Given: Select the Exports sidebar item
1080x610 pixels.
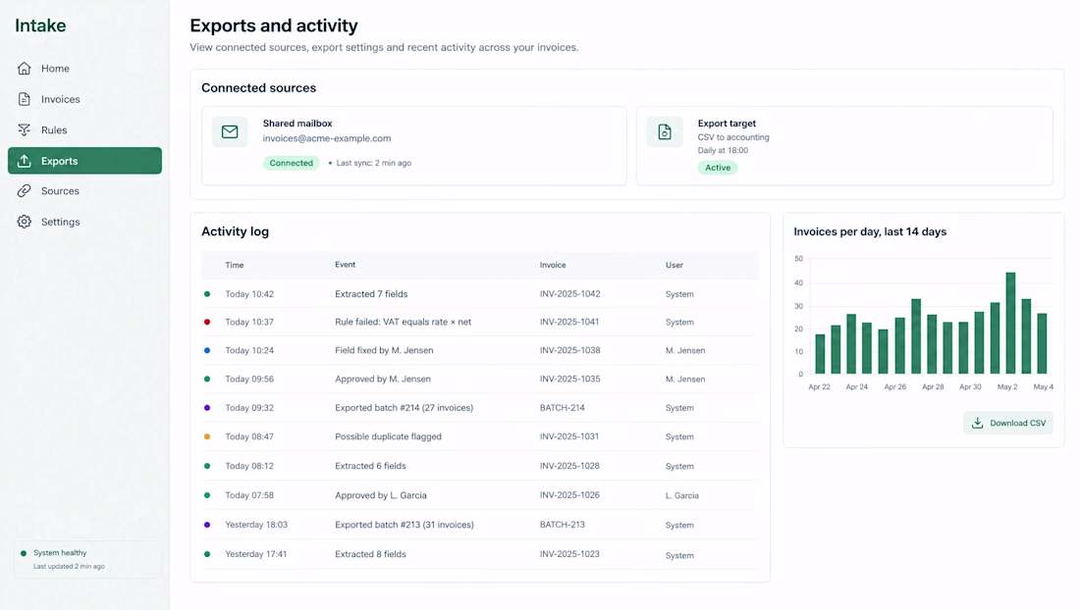Looking at the screenshot, I should click(x=84, y=161).
